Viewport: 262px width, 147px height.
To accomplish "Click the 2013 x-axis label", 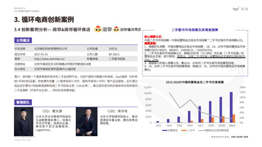I will [x=158, y=125].
